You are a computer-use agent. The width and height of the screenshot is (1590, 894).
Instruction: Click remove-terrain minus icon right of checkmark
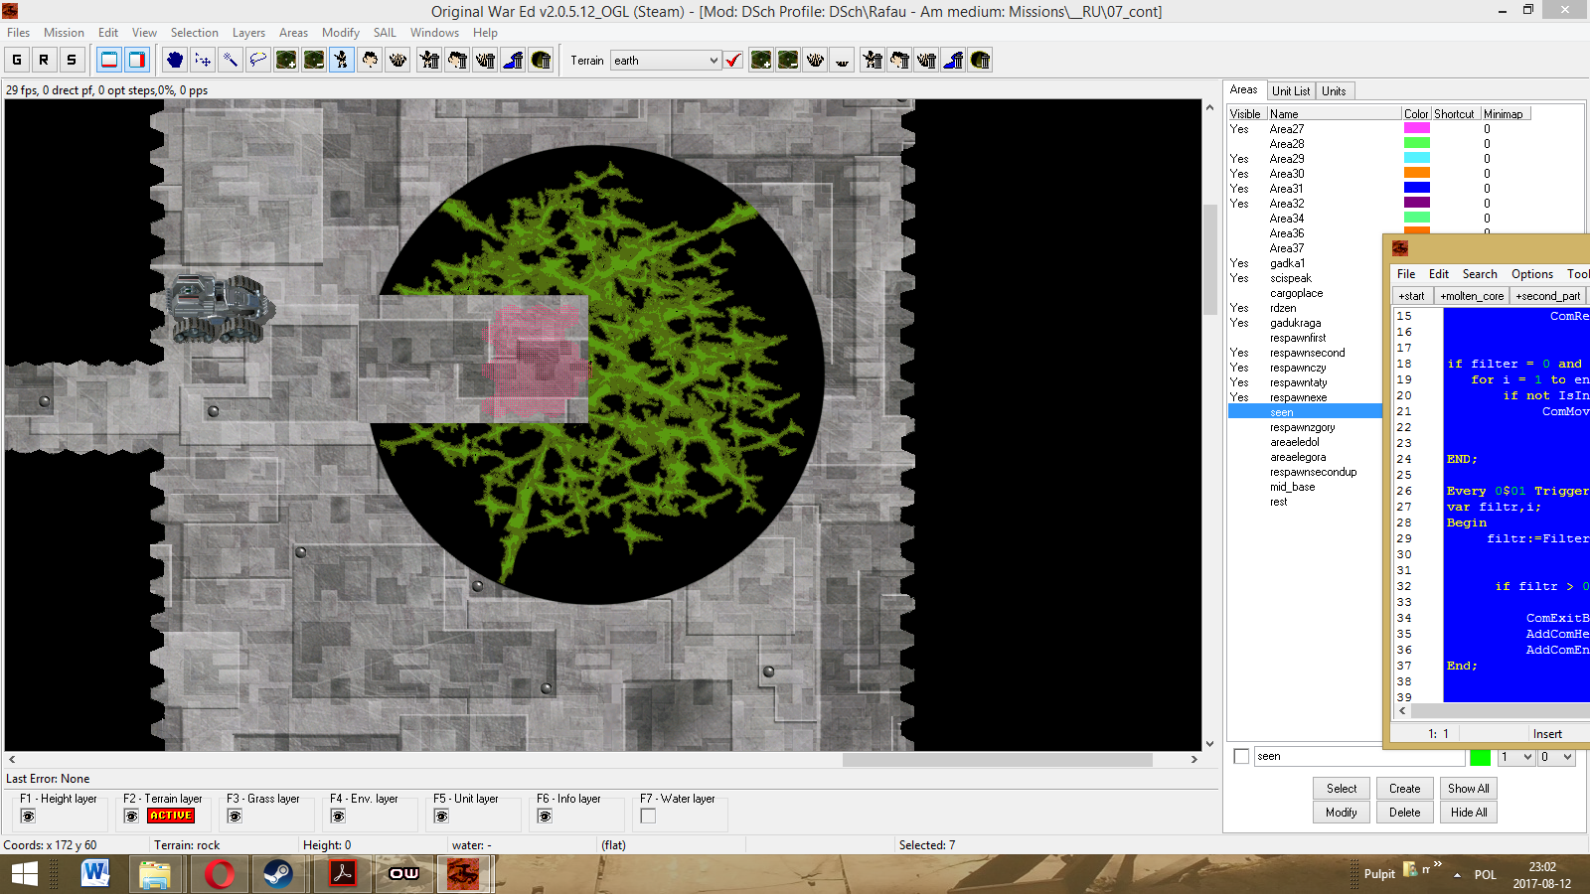788,60
